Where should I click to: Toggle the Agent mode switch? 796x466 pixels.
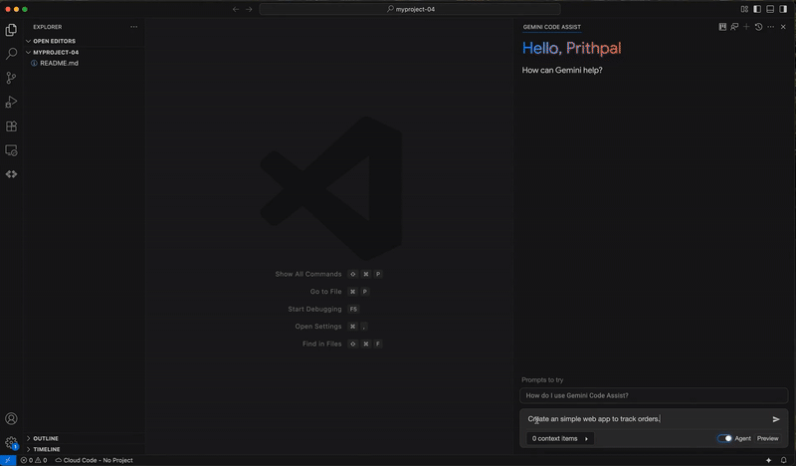click(x=724, y=438)
